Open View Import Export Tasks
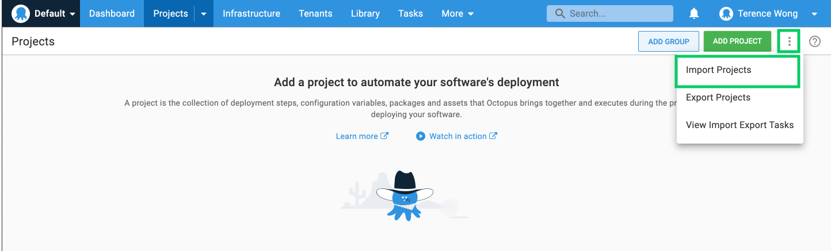Image resolution: width=831 pixels, height=251 pixels. (x=739, y=125)
